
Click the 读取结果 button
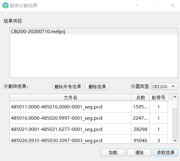click(x=166, y=152)
